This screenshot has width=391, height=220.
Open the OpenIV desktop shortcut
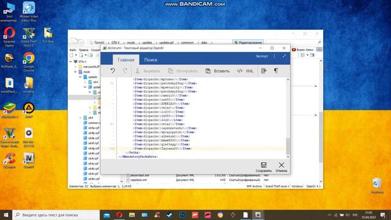[29, 160]
